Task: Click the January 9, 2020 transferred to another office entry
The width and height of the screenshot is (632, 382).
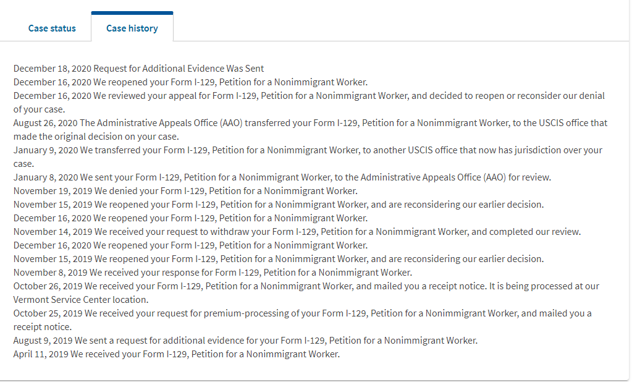Action: click(308, 157)
